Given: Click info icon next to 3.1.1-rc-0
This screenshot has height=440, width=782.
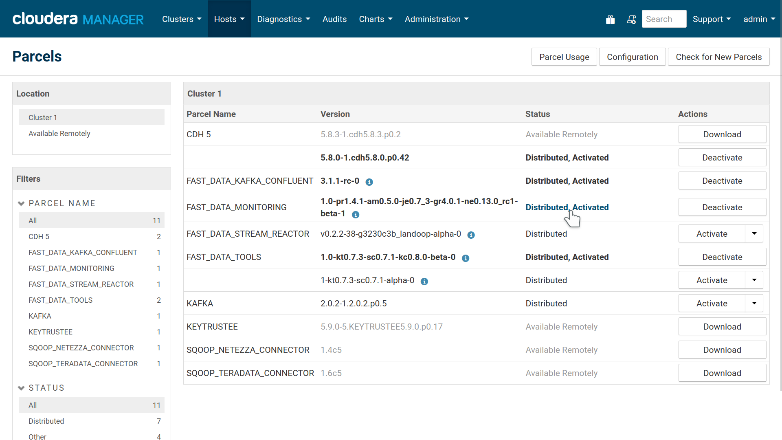Looking at the screenshot, I should pos(369,182).
